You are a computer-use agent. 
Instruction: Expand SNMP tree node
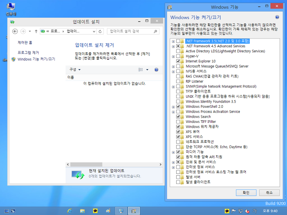point(173,87)
